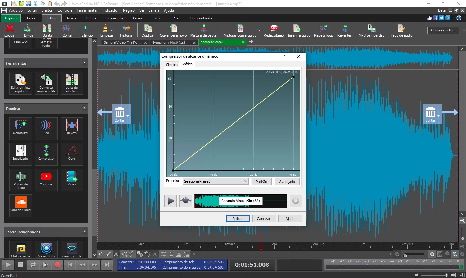The width and height of the screenshot is (466, 278).
Task: Open the Ferramentas menu
Action: (87, 10)
